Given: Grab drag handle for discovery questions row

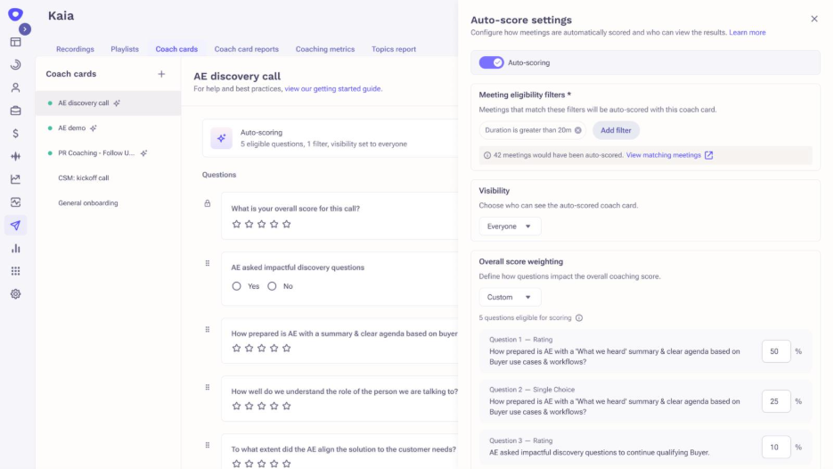Looking at the screenshot, I should (x=208, y=263).
